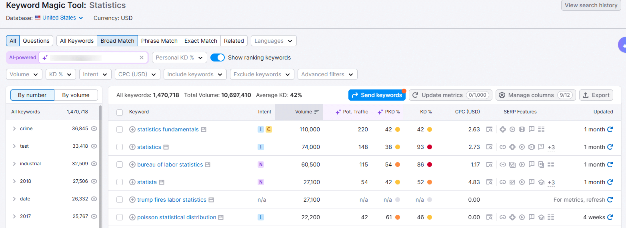The image size is (626, 228).
Task: Switch groups to By volume
Action: [x=76, y=95]
